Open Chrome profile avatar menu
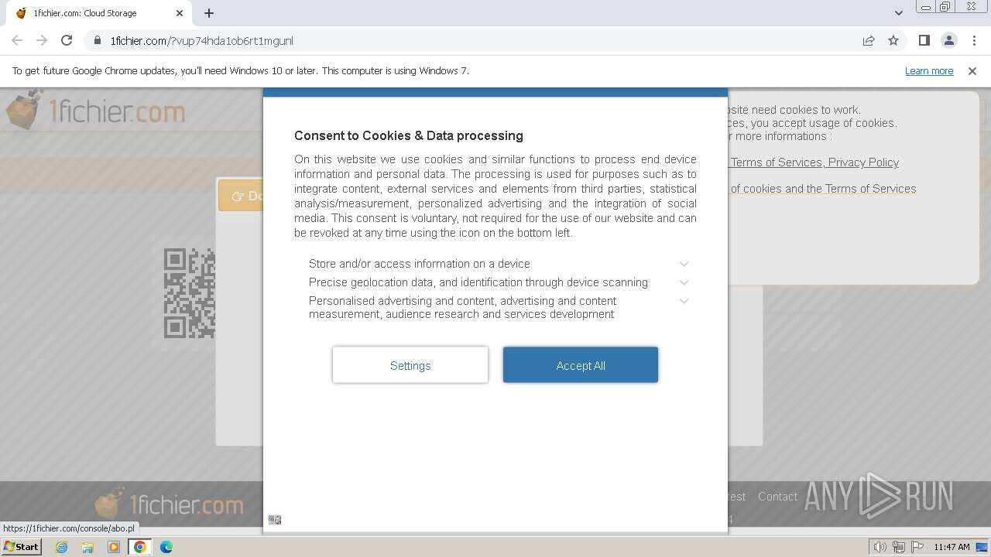The height and width of the screenshot is (557, 991). pyautogui.click(x=948, y=40)
